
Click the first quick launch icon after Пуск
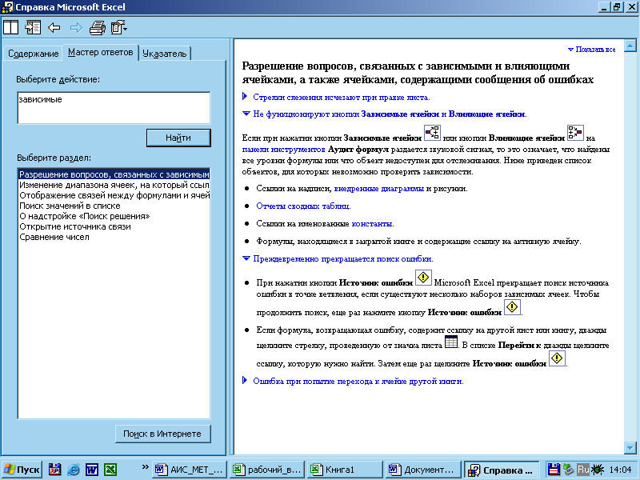54,470
